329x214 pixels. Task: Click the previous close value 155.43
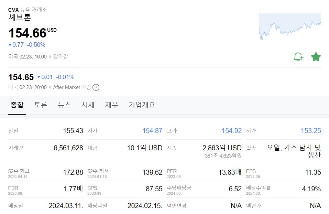[73, 131]
